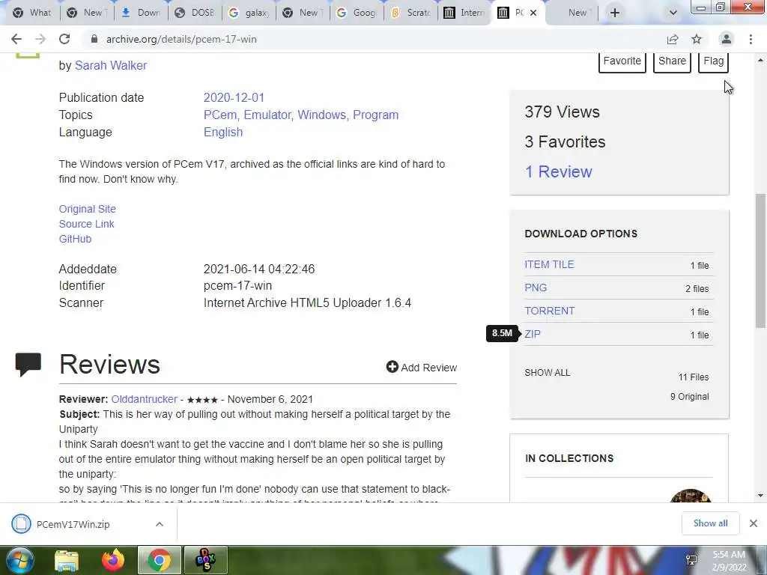Download the PNG files option
This screenshot has height=575, width=767.
(536, 287)
